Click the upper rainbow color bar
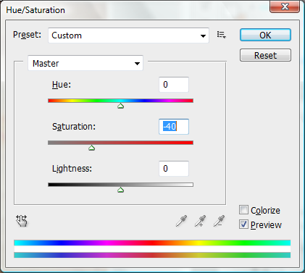The height and width of the screenshot is (273, 305). tap(152, 243)
